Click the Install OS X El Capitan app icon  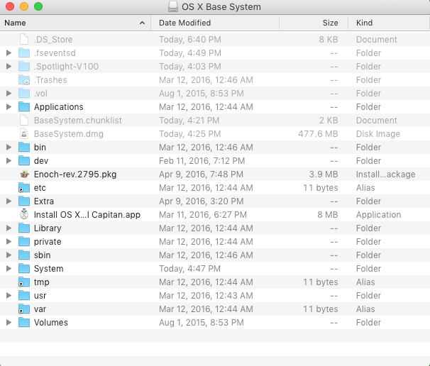(24, 215)
